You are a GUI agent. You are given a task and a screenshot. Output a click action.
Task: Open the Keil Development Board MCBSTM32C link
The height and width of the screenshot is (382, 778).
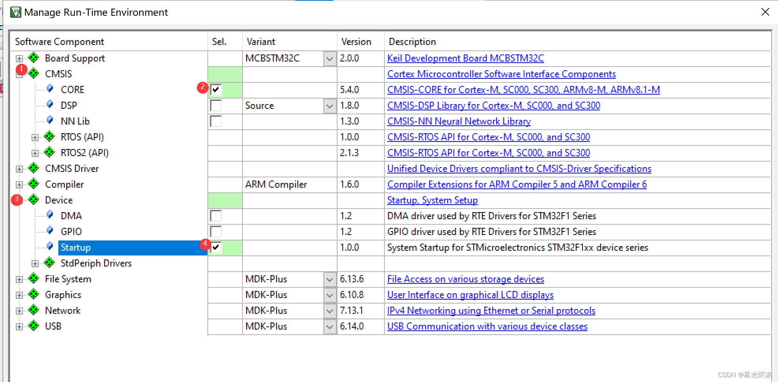click(465, 58)
